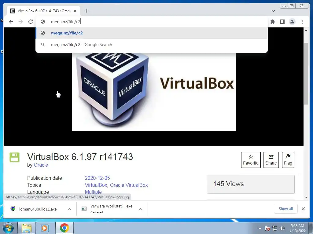Open the Chrome three-dot menu
This screenshot has height=234, width=313.
point(302,22)
